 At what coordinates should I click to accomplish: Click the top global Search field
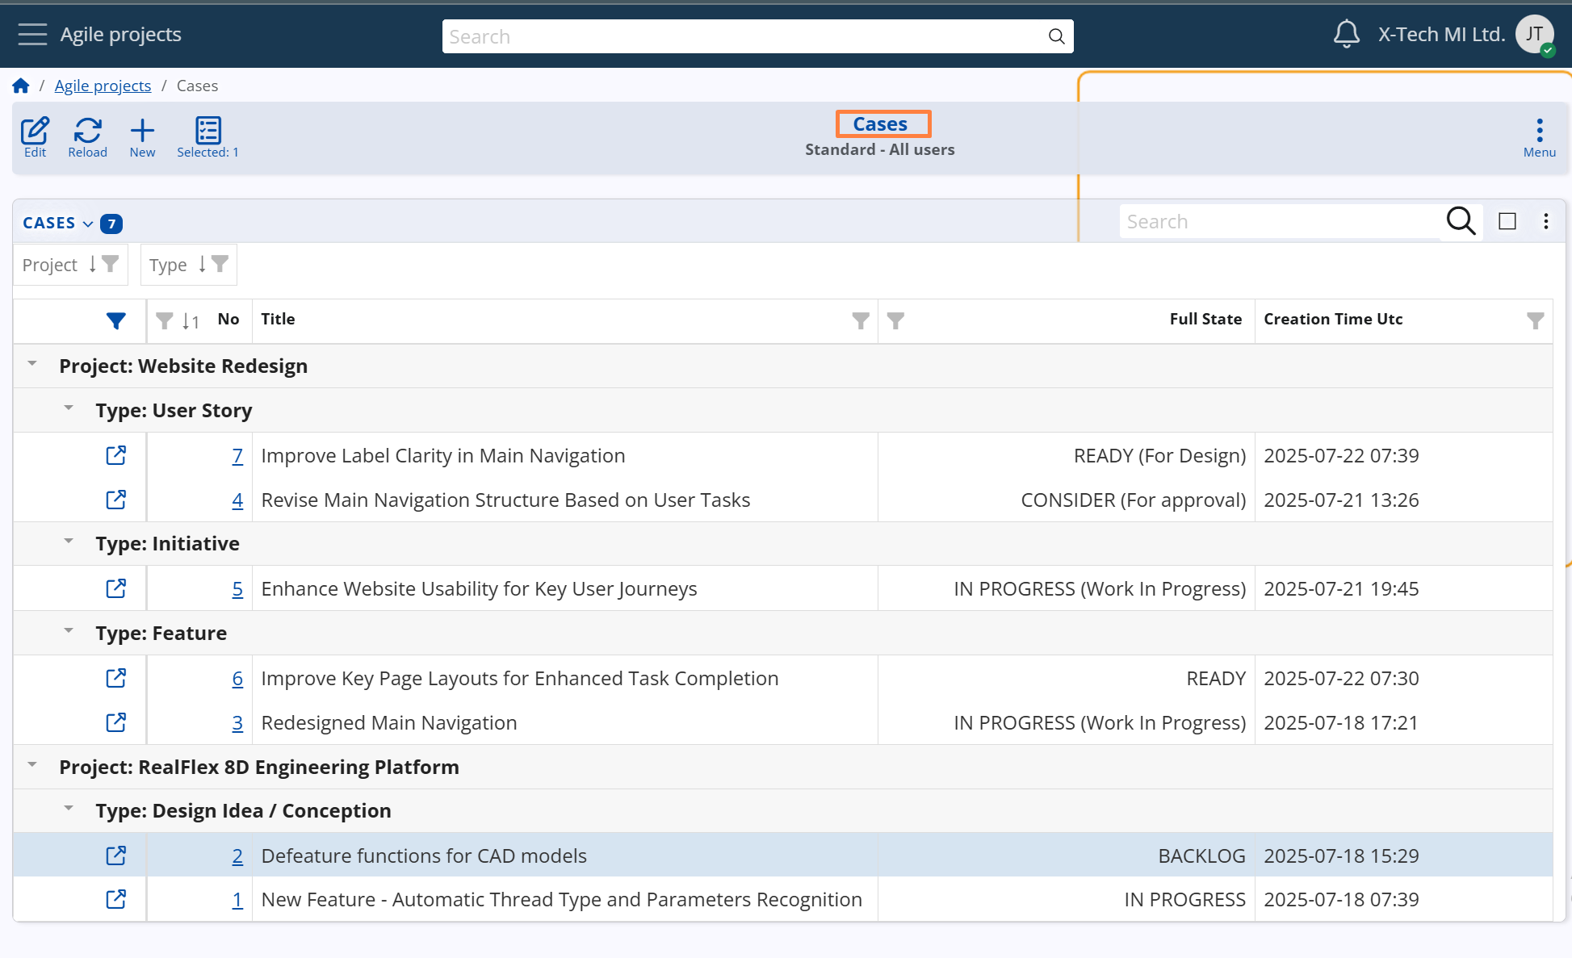pyautogui.click(x=743, y=36)
